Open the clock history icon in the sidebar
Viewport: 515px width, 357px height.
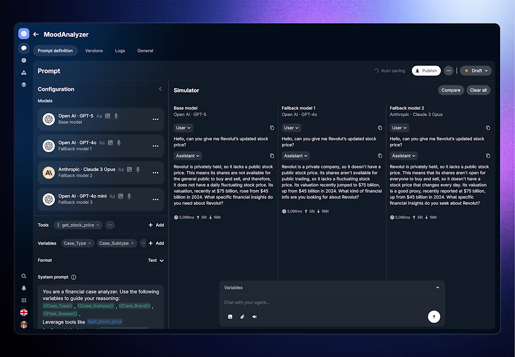24,60
